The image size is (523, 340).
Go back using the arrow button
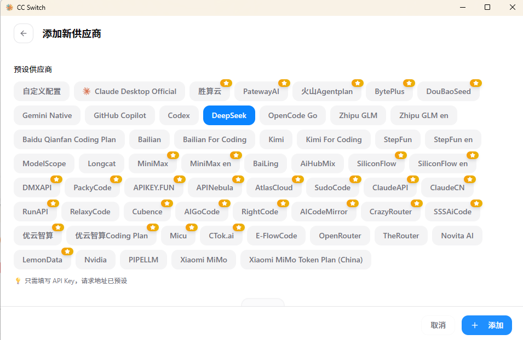24,33
